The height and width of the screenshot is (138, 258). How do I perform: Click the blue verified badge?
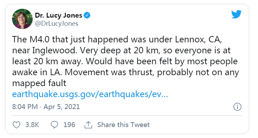[87, 15]
